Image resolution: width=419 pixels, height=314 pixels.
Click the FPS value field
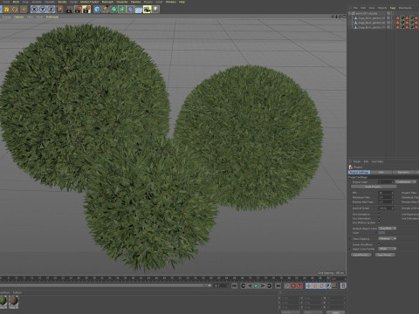tap(386, 193)
